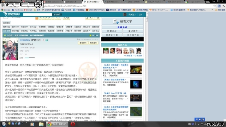Go to page 3 of thread
This screenshot has height=127, width=226.
click(43, 18)
